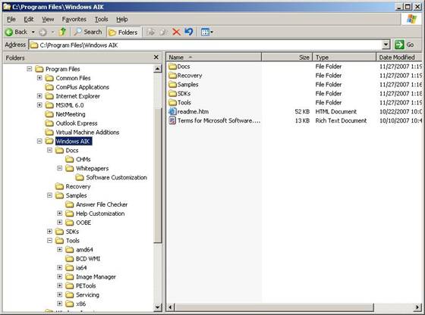Select Terms for Microsoft Software rich text icon
This screenshot has width=425, height=315.
pyautogui.click(x=172, y=120)
